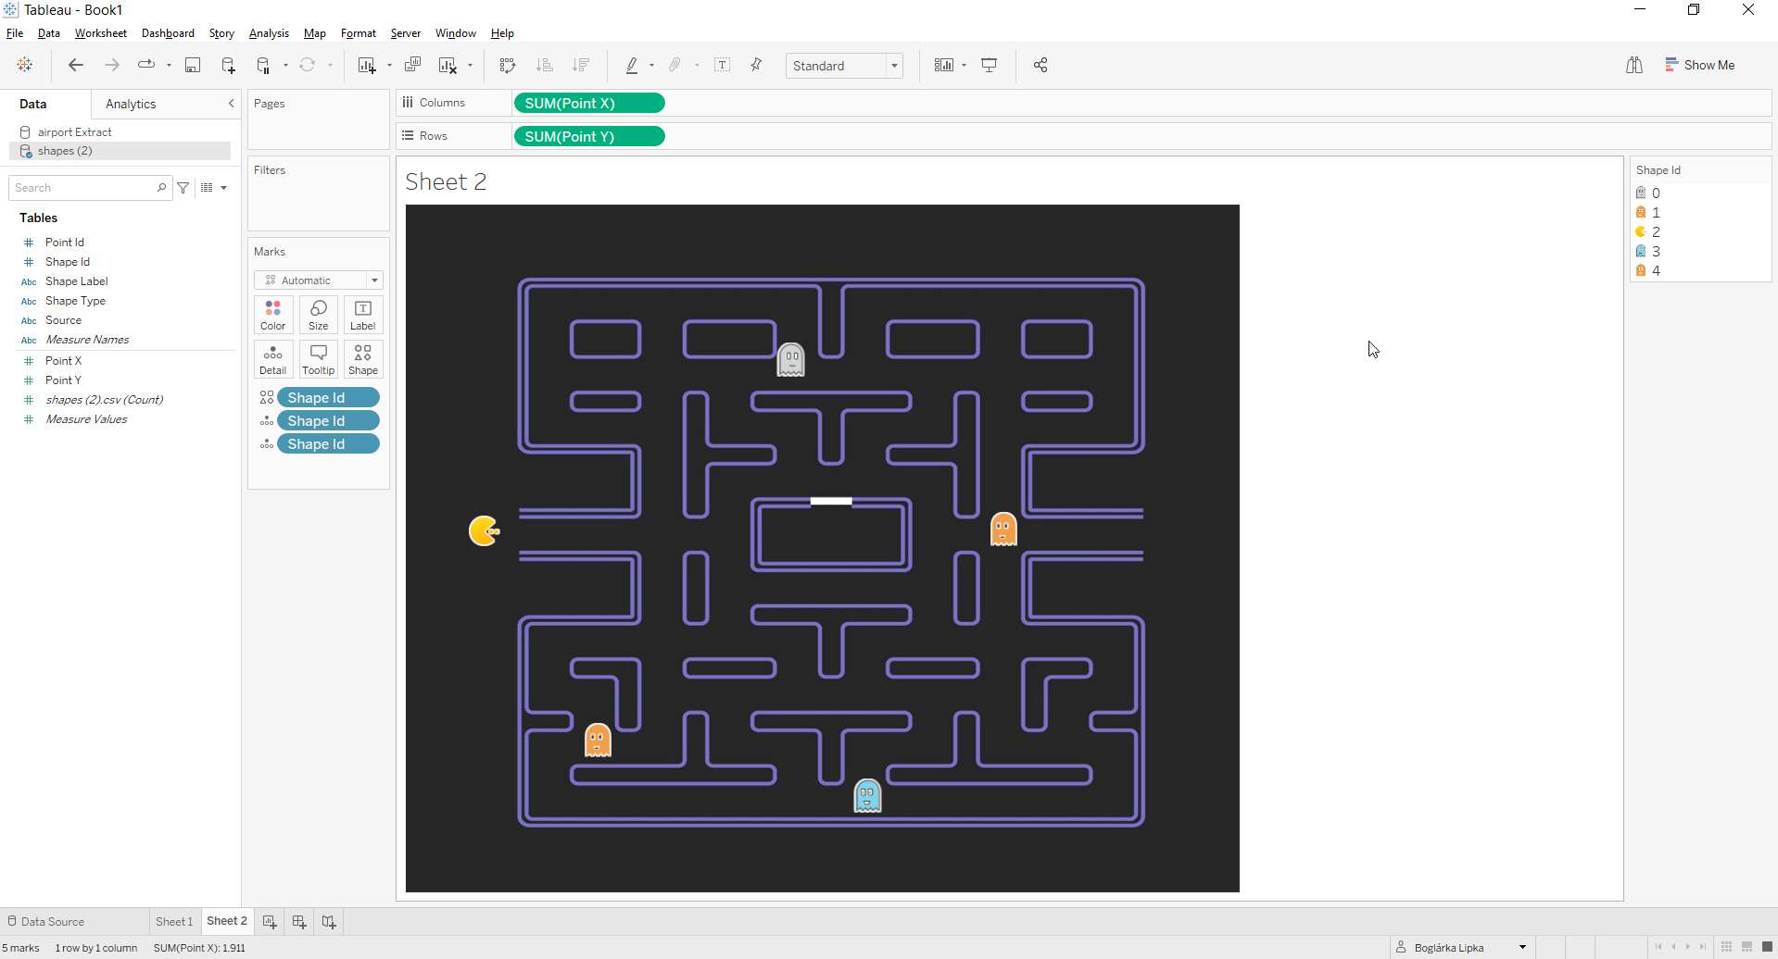Open the Analysis menu
The width and height of the screenshot is (1778, 959).
click(x=269, y=33)
